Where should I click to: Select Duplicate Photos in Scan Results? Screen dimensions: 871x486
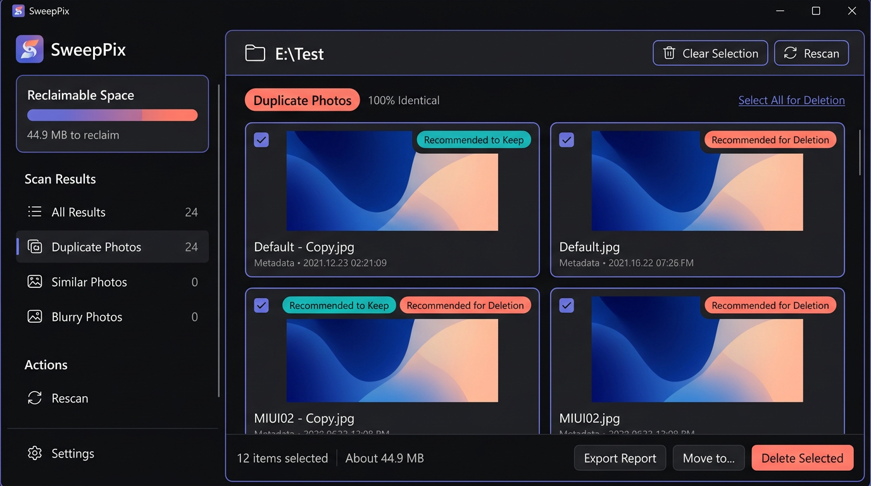click(112, 247)
